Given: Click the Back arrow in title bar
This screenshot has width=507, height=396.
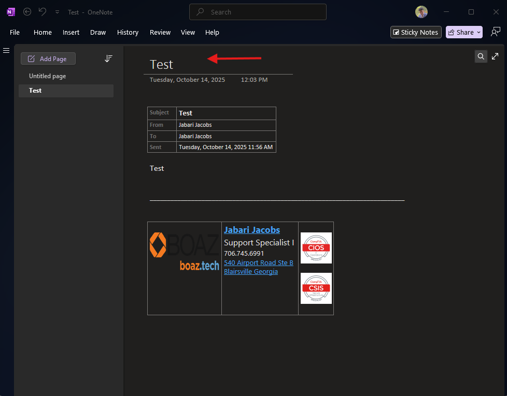Looking at the screenshot, I should tap(27, 12).
